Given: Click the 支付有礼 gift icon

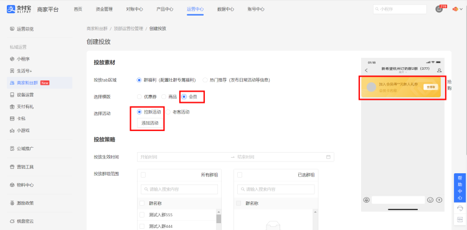Looking at the screenshot, I should (12, 107).
